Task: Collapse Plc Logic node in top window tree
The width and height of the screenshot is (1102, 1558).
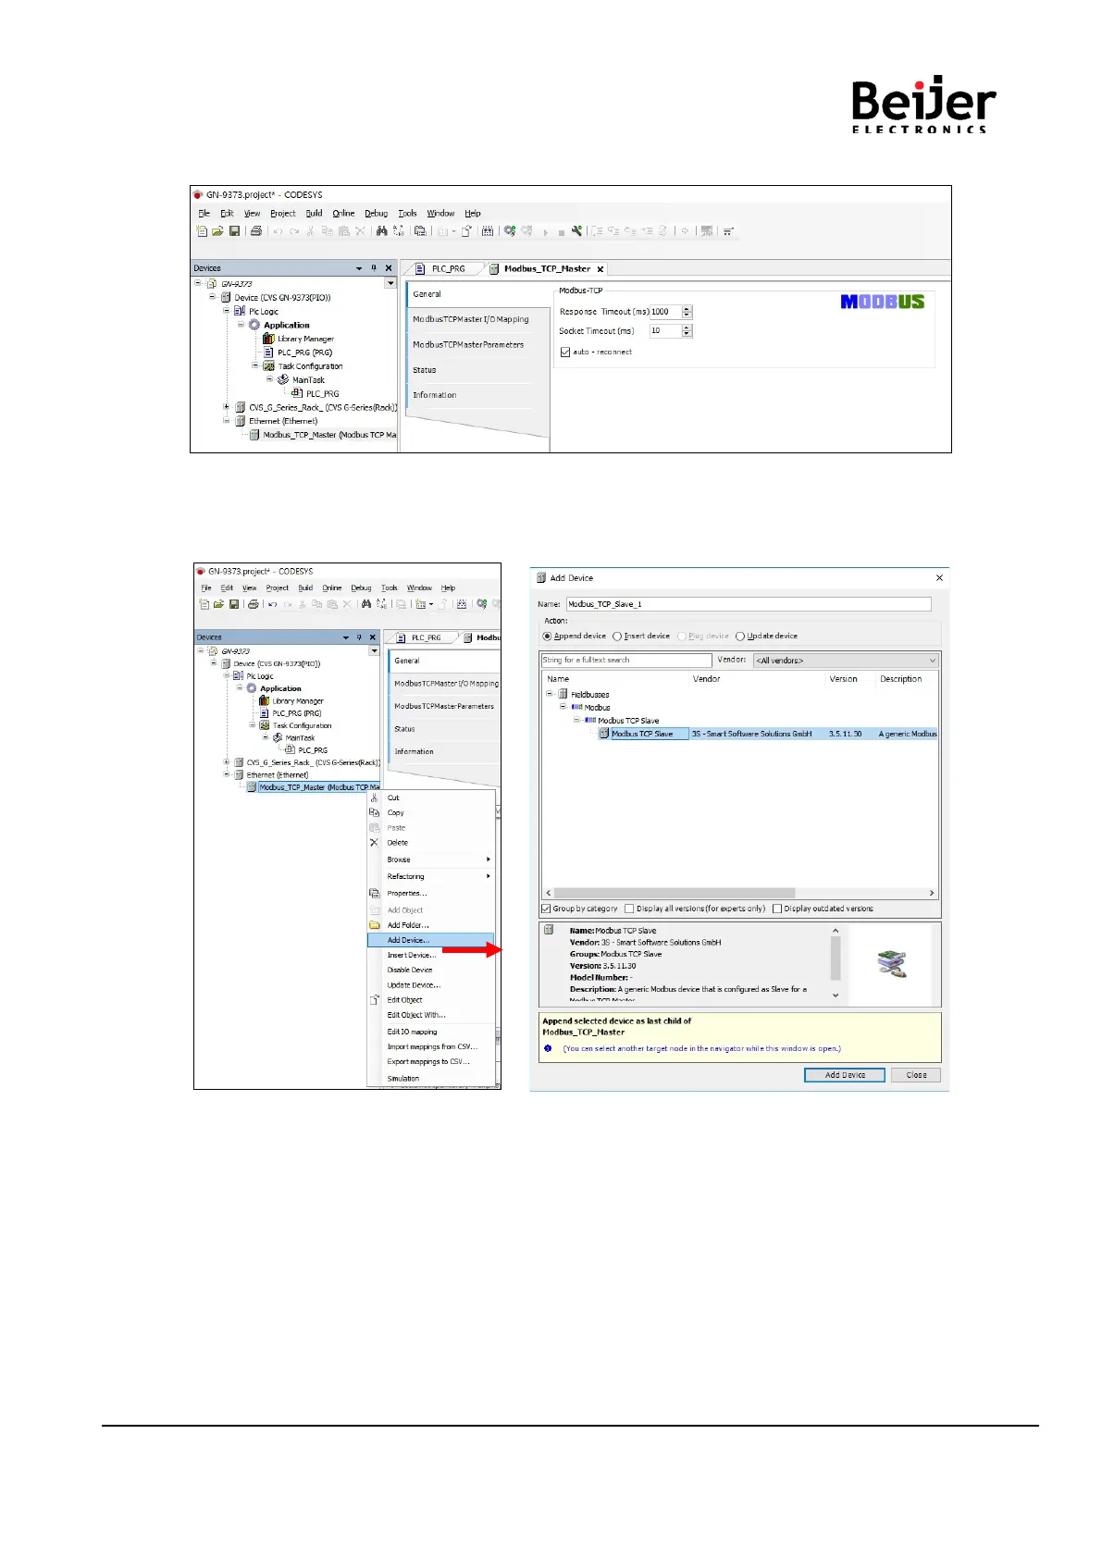Action: (x=226, y=312)
